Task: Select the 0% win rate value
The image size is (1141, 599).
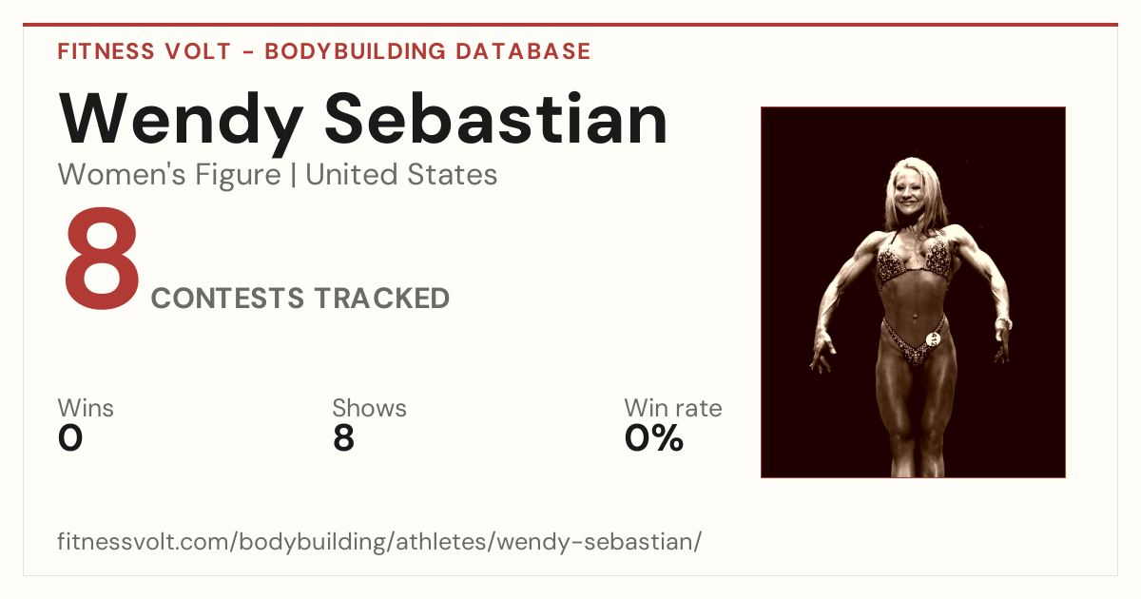Action: pos(654,438)
